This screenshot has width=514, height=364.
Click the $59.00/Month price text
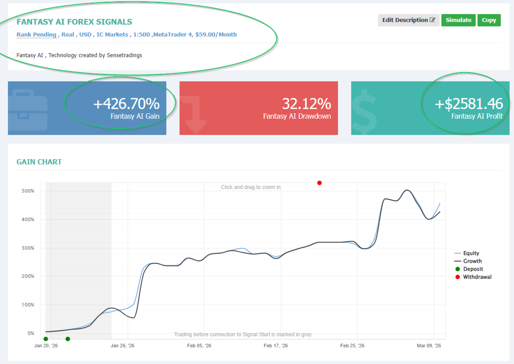click(216, 35)
